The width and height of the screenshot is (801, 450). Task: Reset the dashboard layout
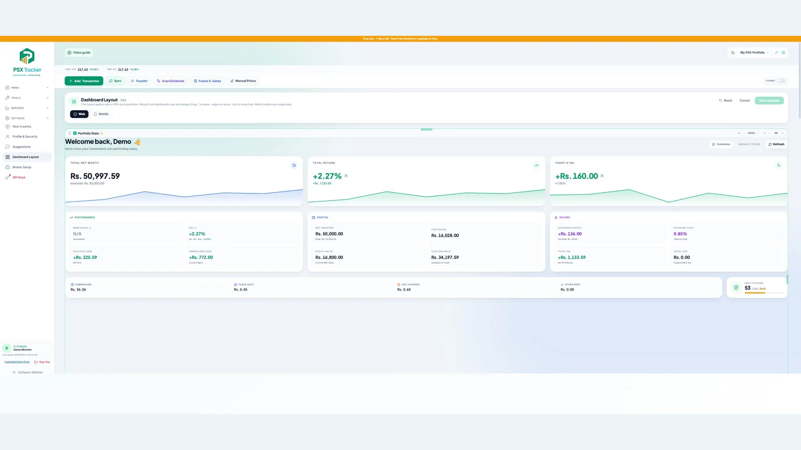tap(725, 100)
